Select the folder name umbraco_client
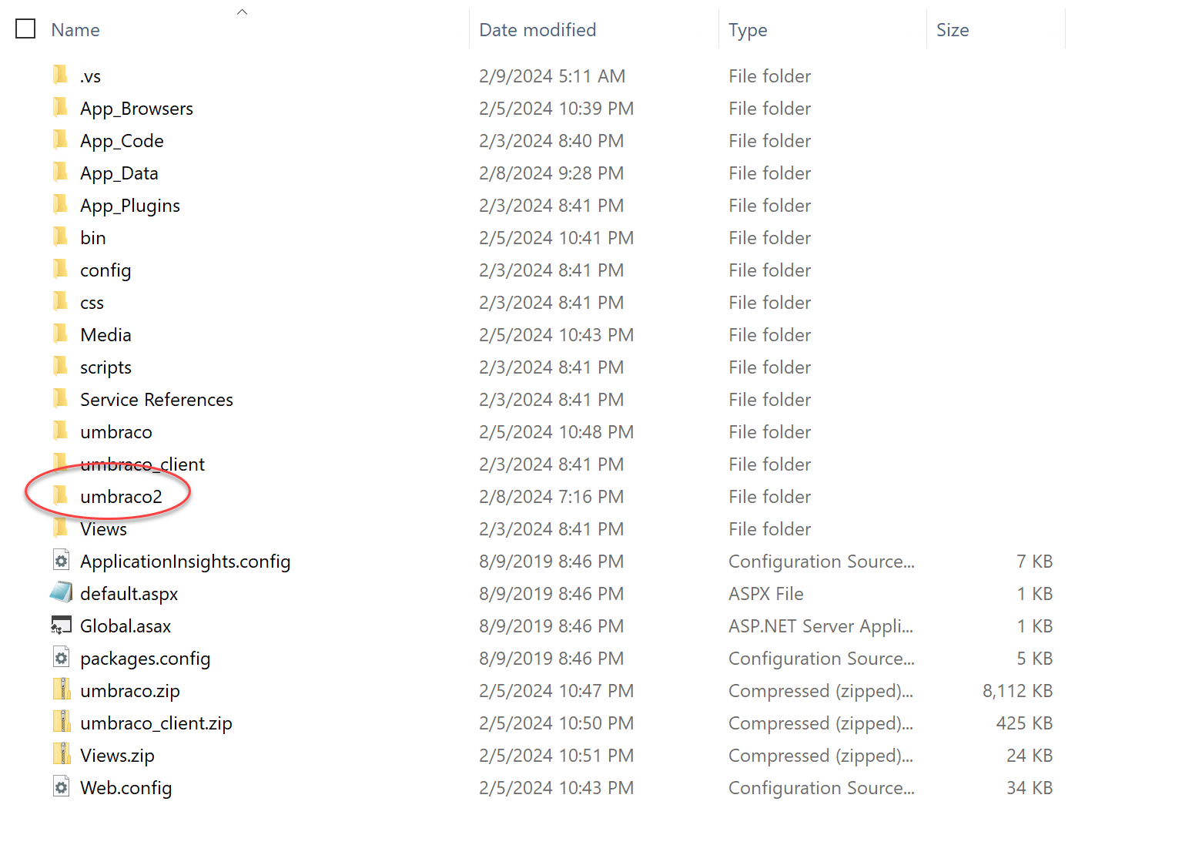Image resolution: width=1192 pixels, height=845 pixels. point(142,464)
